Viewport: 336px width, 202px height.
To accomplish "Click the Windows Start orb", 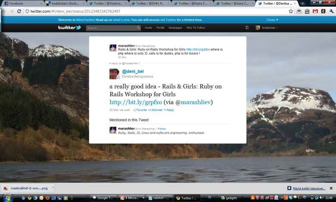I will (x=8, y=198).
